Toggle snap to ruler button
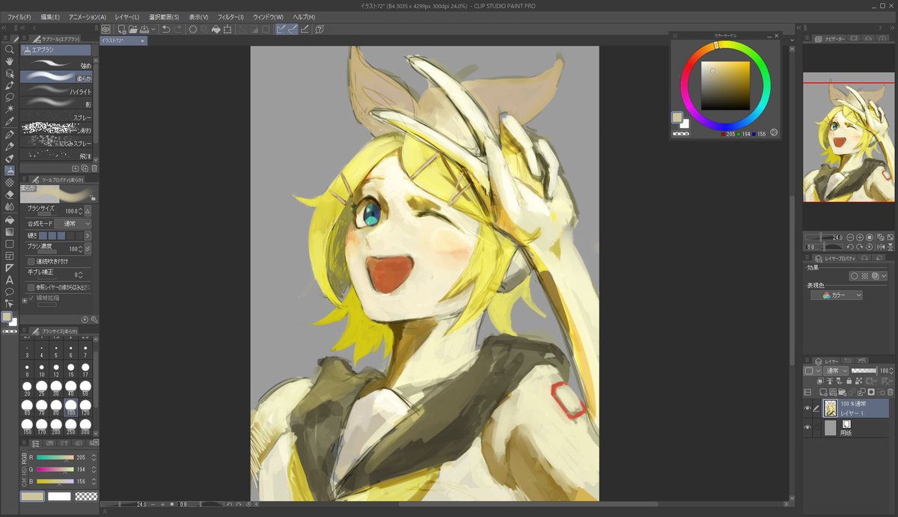This screenshot has height=517, width=898. [x=282, y=29]
